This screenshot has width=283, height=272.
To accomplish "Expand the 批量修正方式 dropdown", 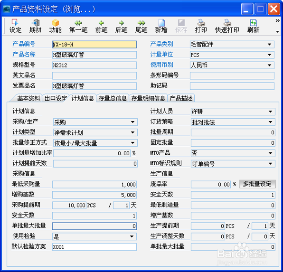I will pos(132,143).
